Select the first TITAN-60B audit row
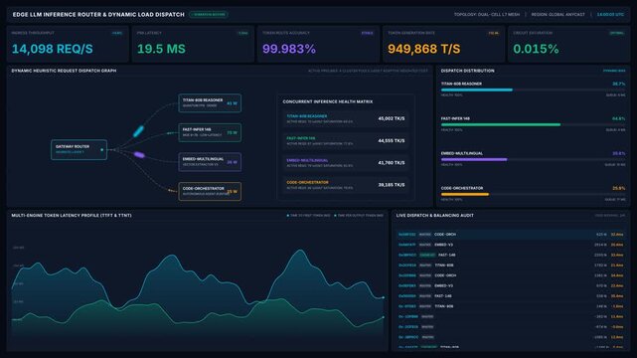637x358 pixels. tap(511, 265)
